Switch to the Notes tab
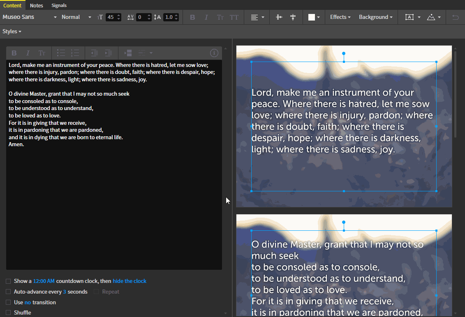Image resolution: width=465 pixels, height=317 pixels. 37,5
